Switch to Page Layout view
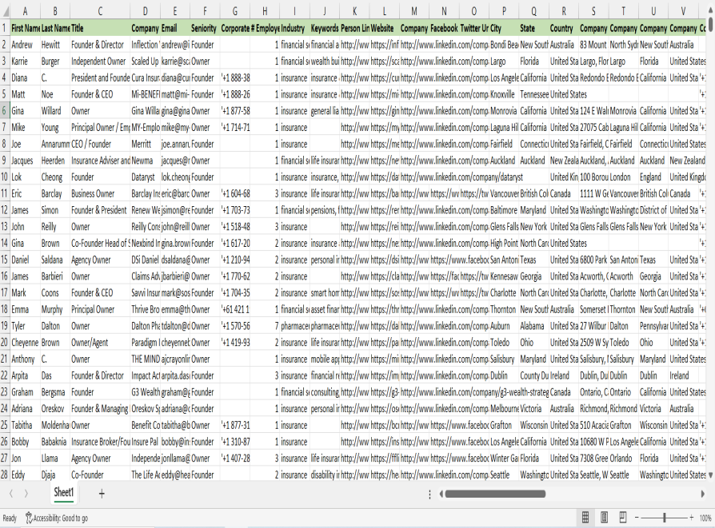Viewport: 715px width, 528px height. 604,517
